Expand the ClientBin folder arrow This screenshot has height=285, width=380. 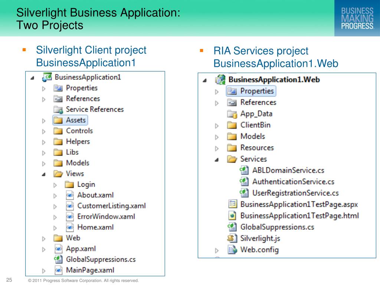tap(217, 126)
